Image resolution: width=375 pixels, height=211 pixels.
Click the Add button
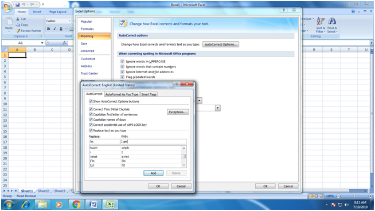(153, 173)
